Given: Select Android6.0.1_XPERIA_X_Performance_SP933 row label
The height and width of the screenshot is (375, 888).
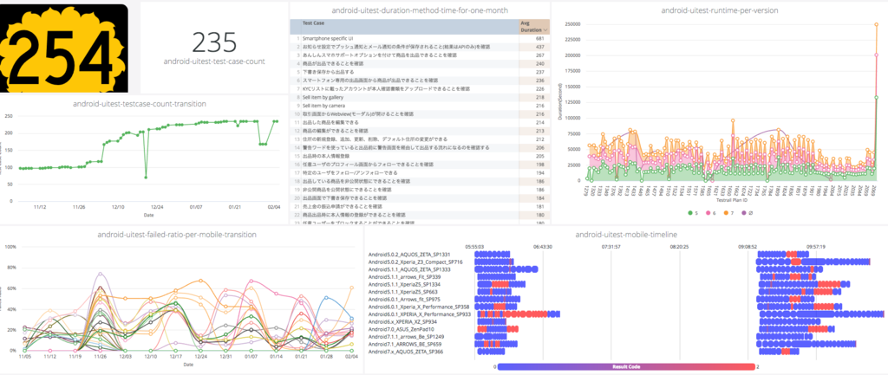Looking at the screenshot, I should 420,314.
